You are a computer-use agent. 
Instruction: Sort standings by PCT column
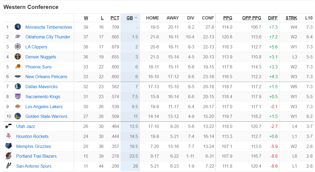tap(115, 18)
